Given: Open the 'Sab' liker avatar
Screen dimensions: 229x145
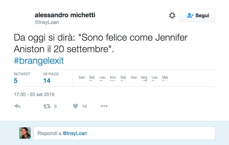Looking at the screenshot, I should tap(123, 78).
